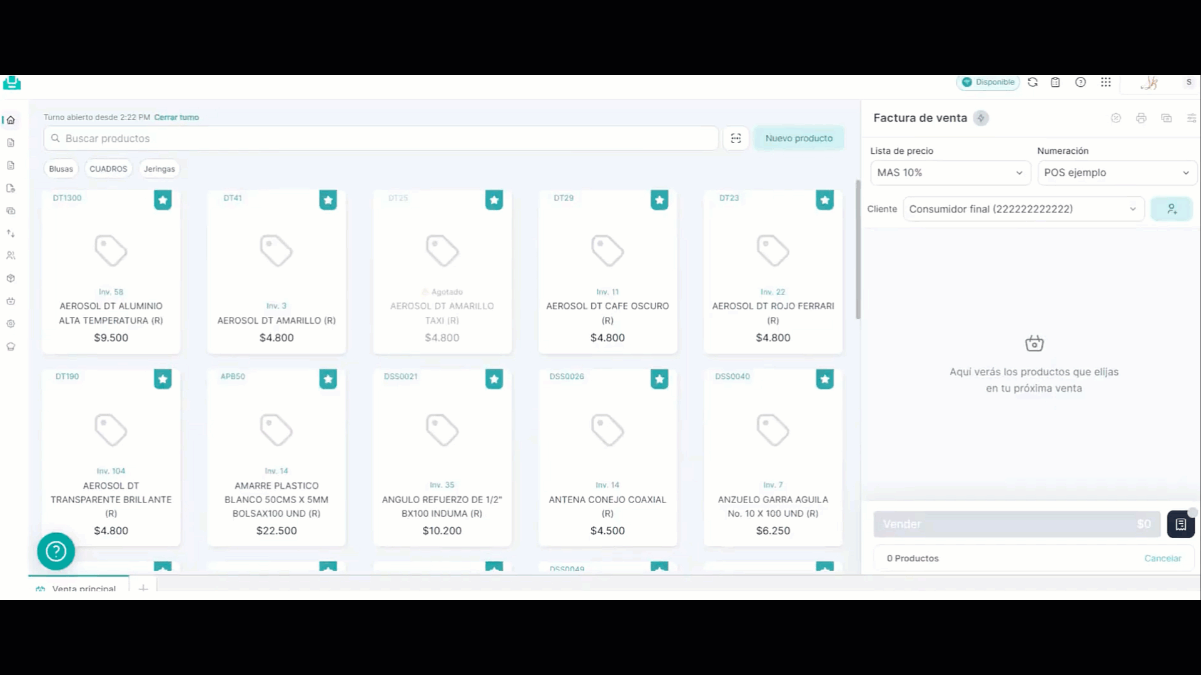Viewport: 1201px width, 675px height.
Task: Toggle favorite star on AEROSOL DT ALUMINIO card
Action: (x=163, y=200)
